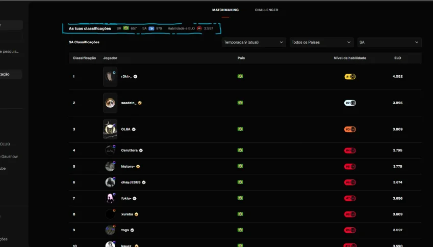The image size is (433, 247).
Task: Click the Brazil flag in Ceruttera row
Action: 240,150
